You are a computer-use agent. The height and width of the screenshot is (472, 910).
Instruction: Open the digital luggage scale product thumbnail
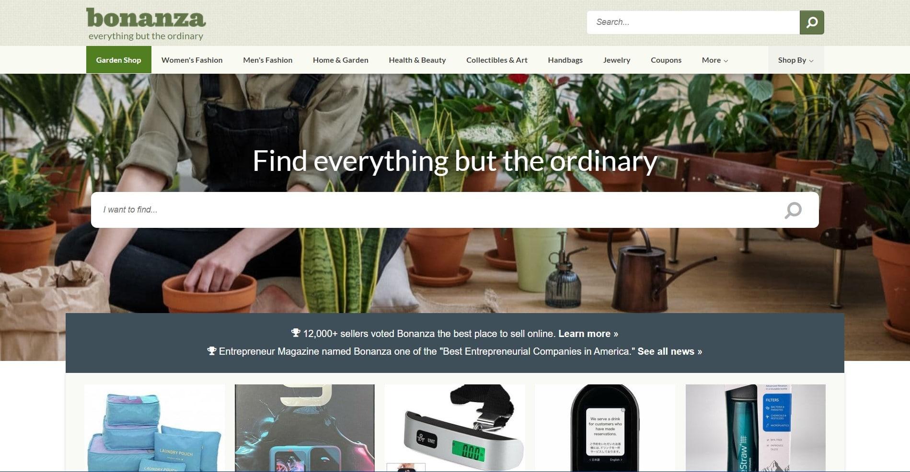pos(455,428)
